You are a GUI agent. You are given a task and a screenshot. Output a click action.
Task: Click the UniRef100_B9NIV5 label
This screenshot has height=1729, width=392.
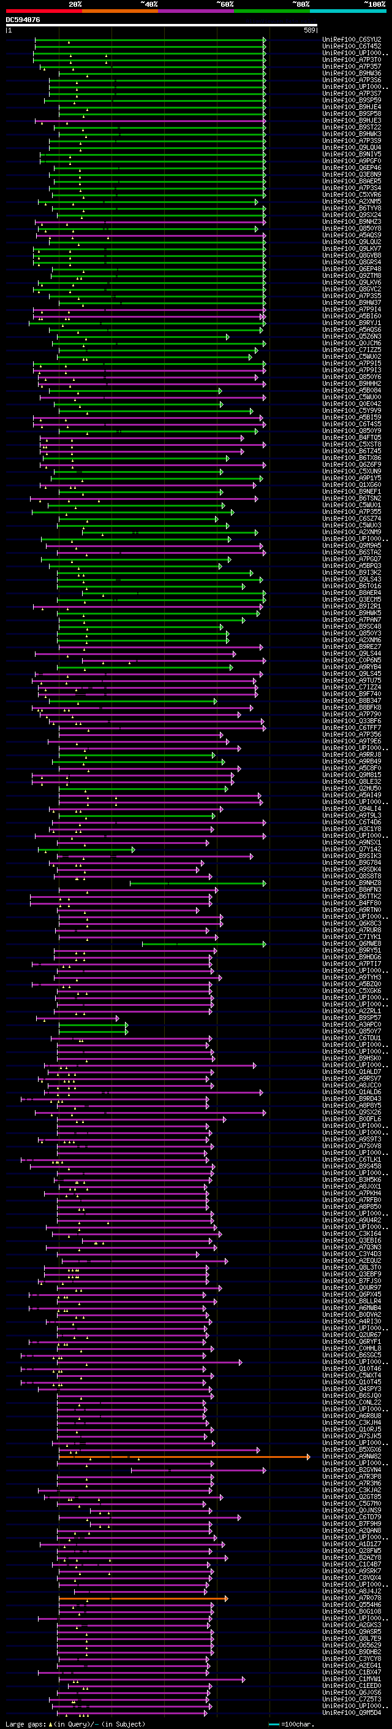click(352, 155)
